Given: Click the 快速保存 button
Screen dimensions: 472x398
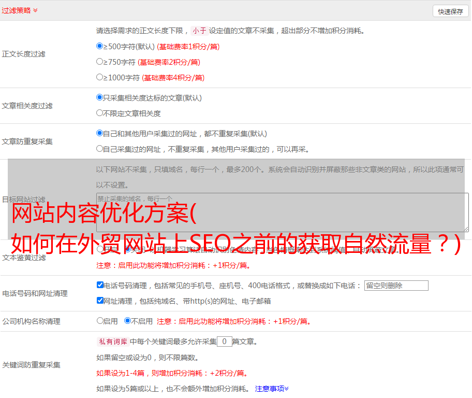Looking at the screenshot, I should pyautogui.click(x=450, y=11).
